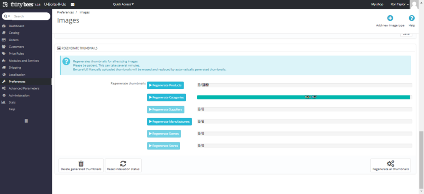Screen dimensions: 424x194
Task: Collapse the sidebar menu toggle
Action: (x=26, y=121)
